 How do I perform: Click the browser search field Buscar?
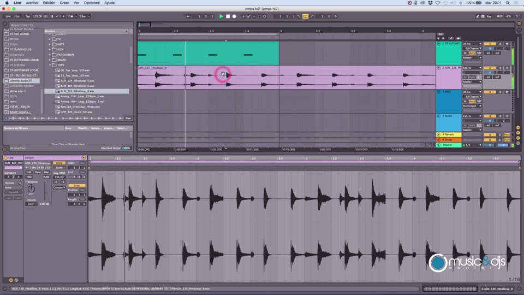[70, 25]
